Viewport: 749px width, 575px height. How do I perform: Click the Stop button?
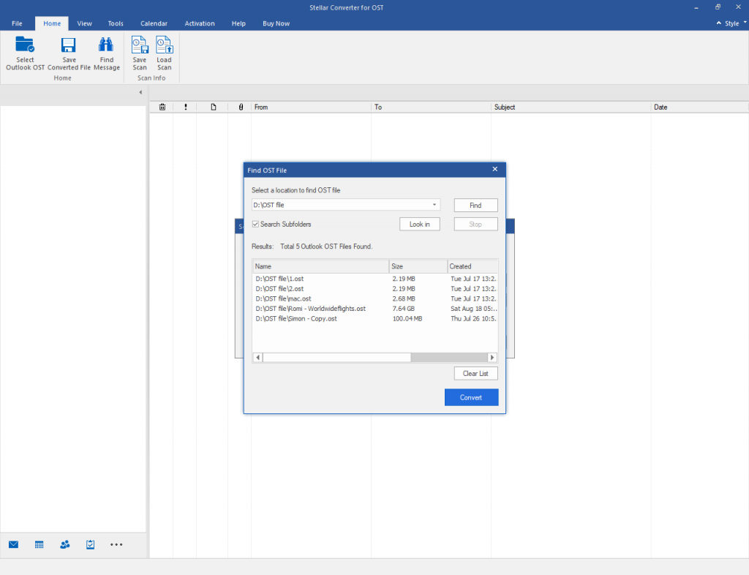point(475,224)
